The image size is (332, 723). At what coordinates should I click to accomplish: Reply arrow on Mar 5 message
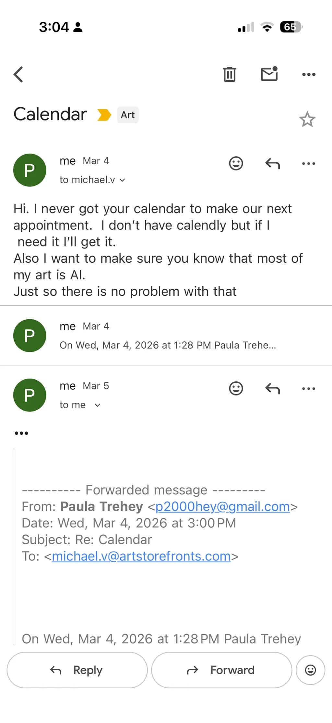(x=273, y=388)
